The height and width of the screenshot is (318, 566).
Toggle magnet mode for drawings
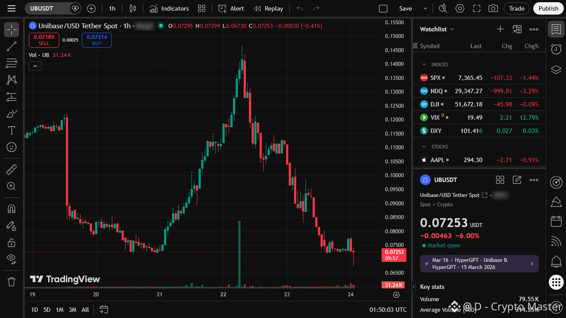11,209
